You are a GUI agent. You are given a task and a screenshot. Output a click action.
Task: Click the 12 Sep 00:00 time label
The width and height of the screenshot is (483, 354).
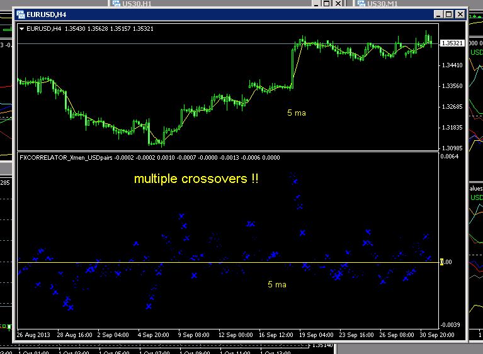pos(236,335)
